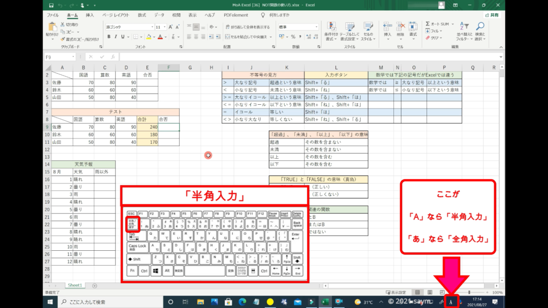
Task: Open the 挿入 (Insert) ribbon tab
Action: [x=90, y=16]
